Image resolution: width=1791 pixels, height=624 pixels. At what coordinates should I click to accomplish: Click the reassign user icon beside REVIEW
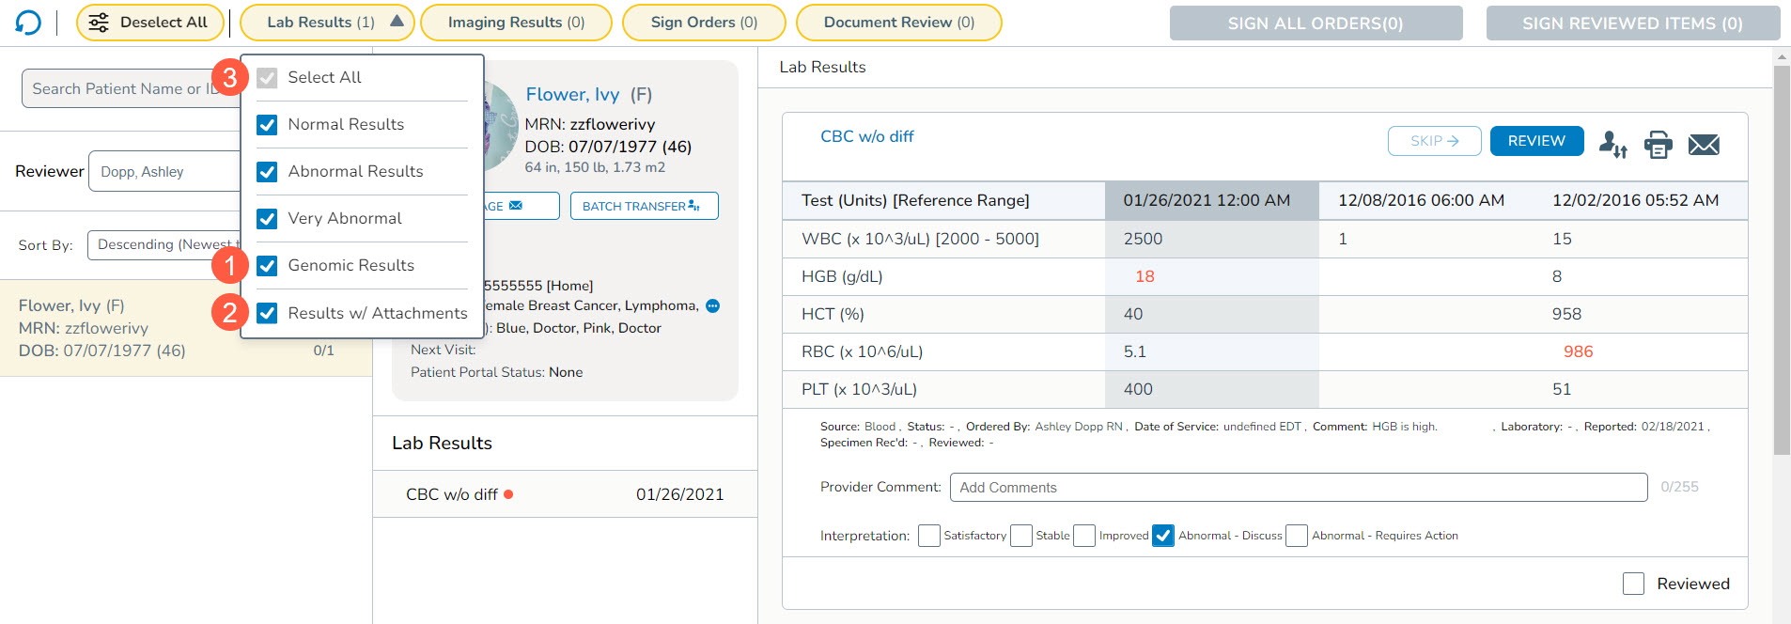(x=1612, y=144)
